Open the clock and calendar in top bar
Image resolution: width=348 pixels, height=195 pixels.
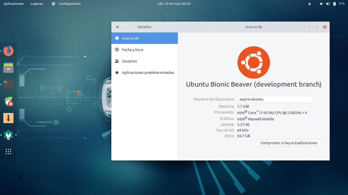[174, 4]
